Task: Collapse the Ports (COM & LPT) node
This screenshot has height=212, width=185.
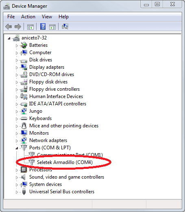Action: click(x=17, y=148)
